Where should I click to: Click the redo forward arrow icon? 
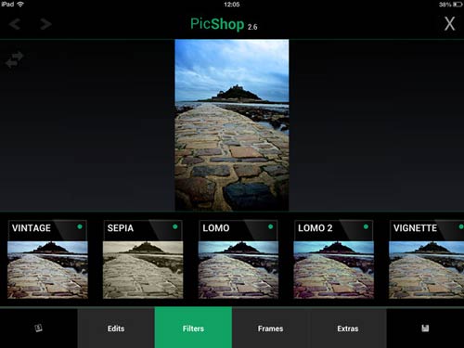tap(45, 24)
